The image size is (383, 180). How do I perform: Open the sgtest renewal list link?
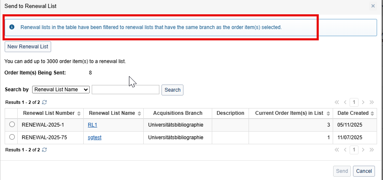(x=95, y=138)
